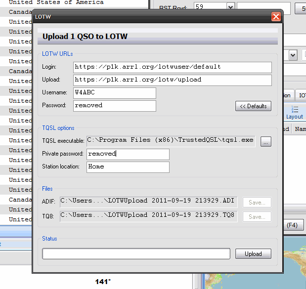This screenshot has width=306, height=289.
Task: Click the Status progress bar
Action: tap(136, 254)
